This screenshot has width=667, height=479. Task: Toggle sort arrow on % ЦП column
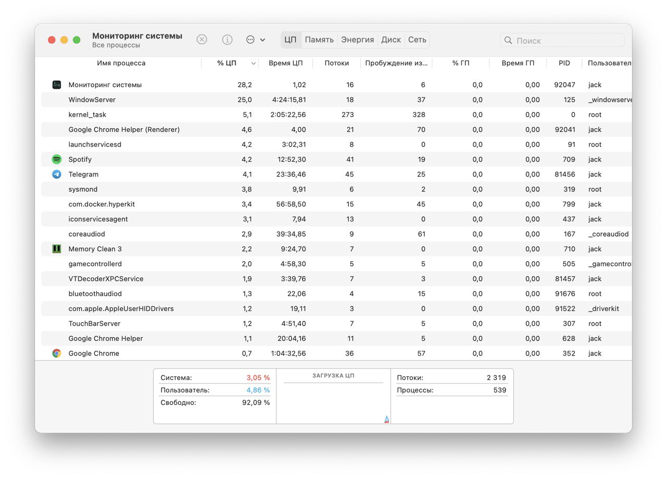254,64
